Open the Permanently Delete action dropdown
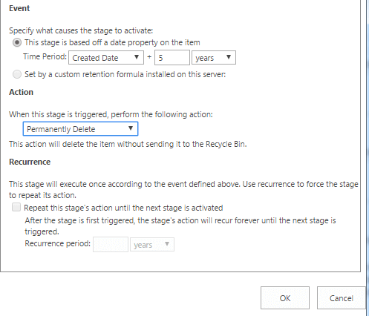369x316 pixels. click(80, 129)
